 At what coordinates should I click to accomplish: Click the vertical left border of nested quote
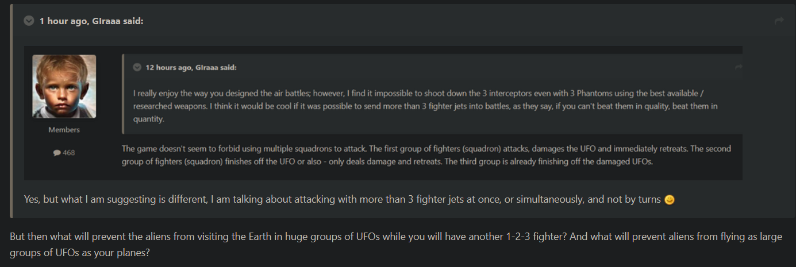123,94
